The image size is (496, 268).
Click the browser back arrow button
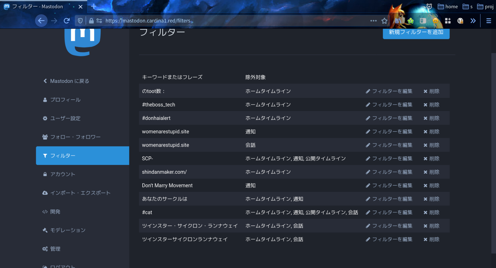pyautogui.click(x=41, y=21)
